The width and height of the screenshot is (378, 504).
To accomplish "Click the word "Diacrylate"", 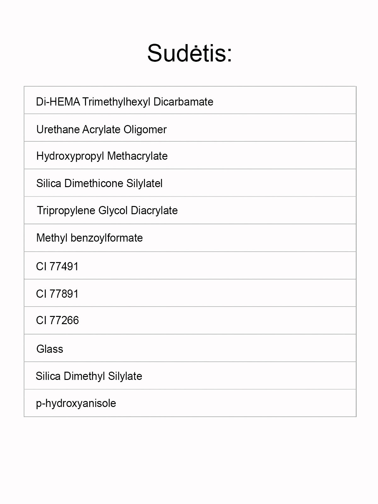I will pyautogui.click(x=154, y=210).
